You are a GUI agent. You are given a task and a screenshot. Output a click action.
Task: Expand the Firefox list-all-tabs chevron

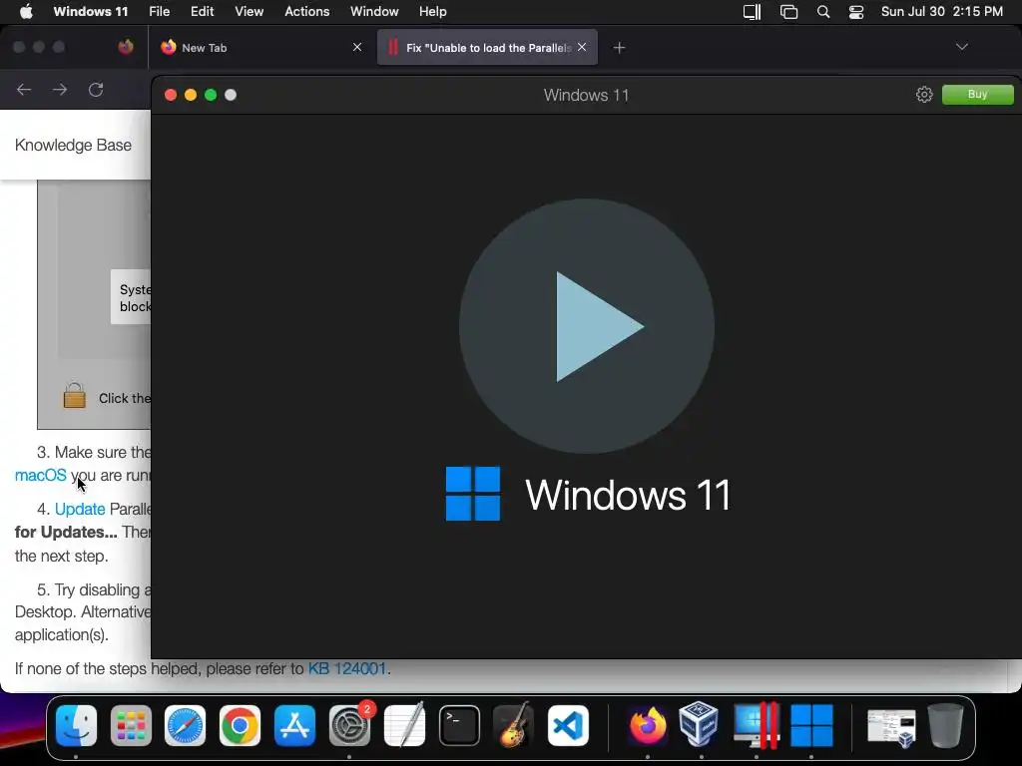tap(961, 47)
